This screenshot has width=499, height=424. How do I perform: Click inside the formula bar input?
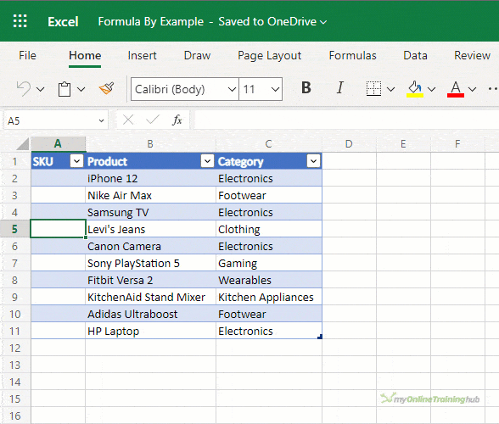(346, 120)
